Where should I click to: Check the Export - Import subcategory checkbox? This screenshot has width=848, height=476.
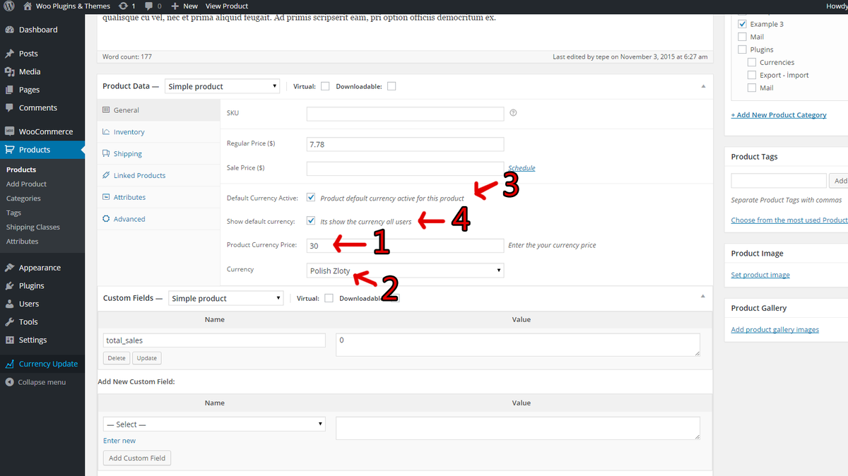752,75
